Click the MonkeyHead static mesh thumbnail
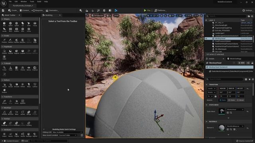 (222, 111)
